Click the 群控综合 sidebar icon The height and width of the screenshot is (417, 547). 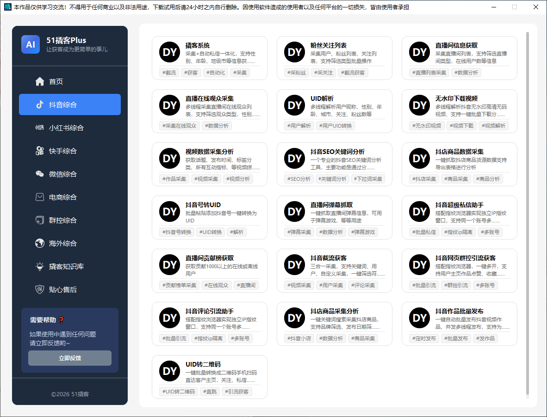[40, 220]
